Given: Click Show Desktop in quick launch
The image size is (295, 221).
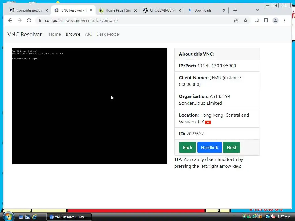Looking at the screenshot, I should [x=21, y=217].
